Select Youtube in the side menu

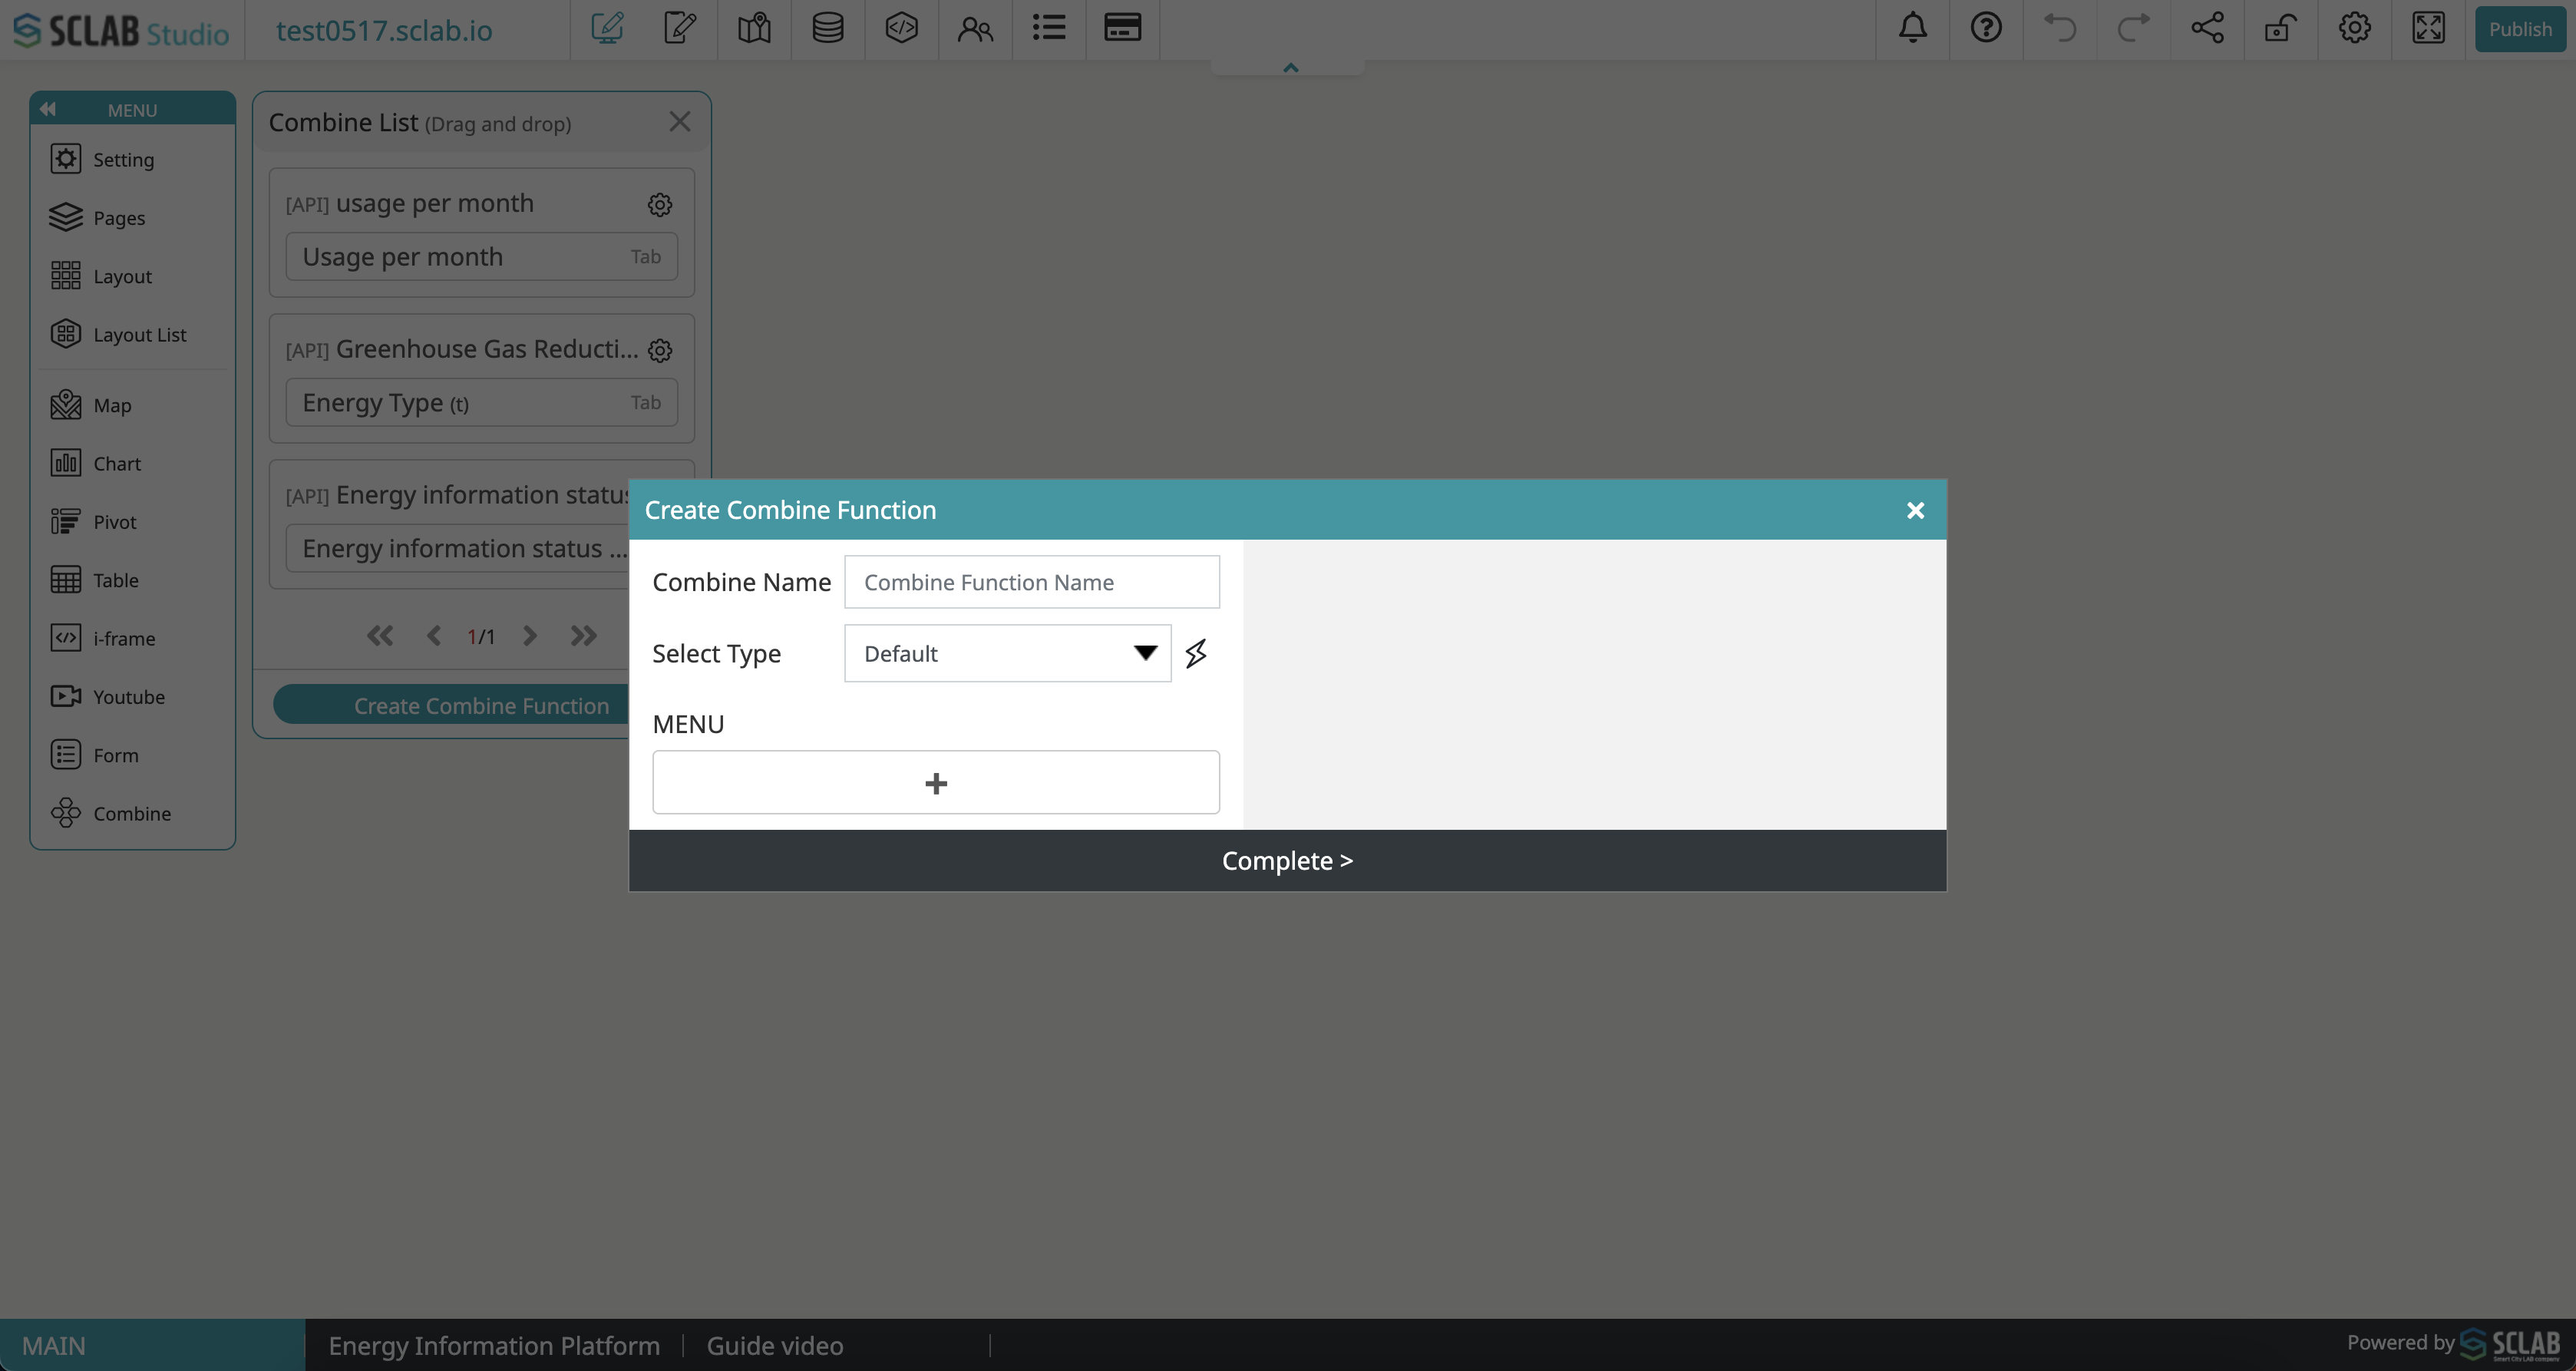(x=132, y=697)
